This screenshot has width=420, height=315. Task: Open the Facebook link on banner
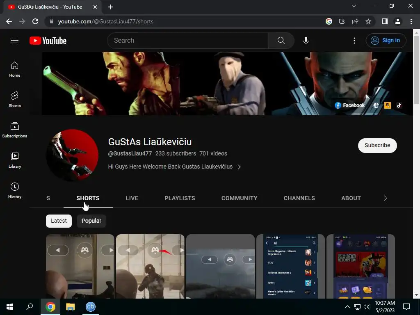click(349, 105)
